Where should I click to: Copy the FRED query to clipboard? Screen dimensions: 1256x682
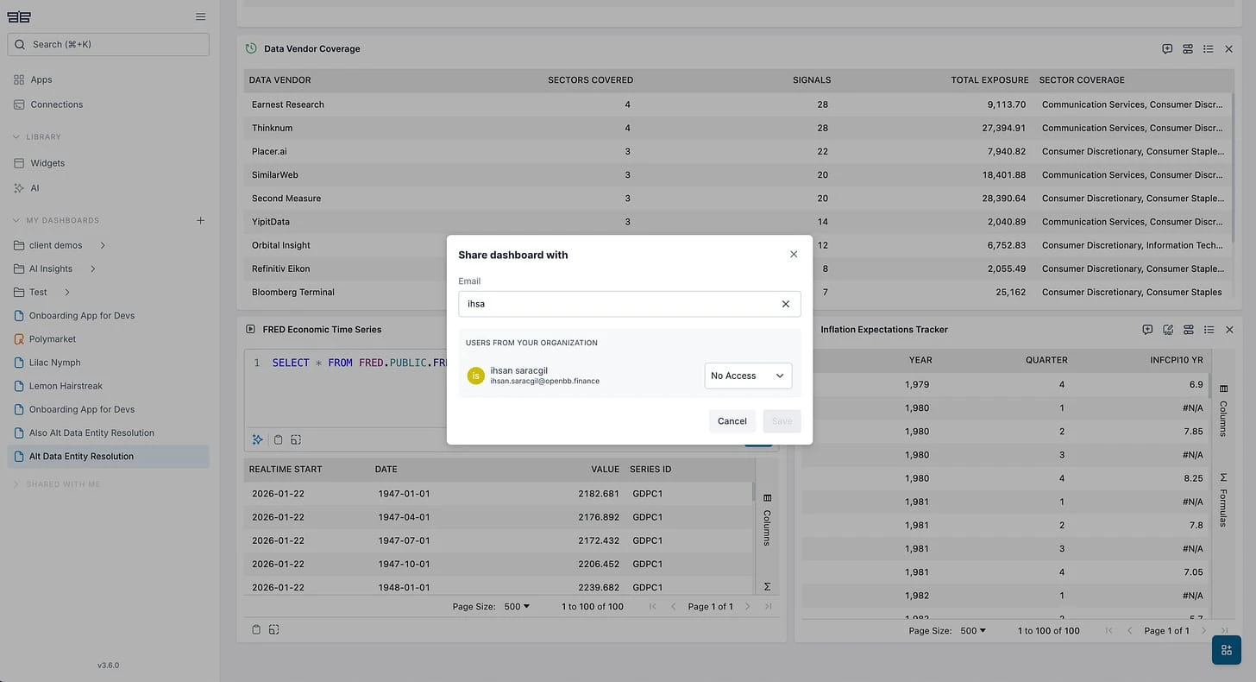278,439
